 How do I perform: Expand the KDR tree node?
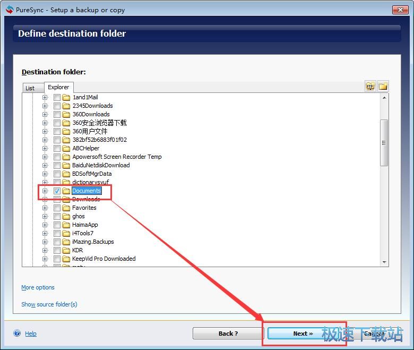click(45, 250)
